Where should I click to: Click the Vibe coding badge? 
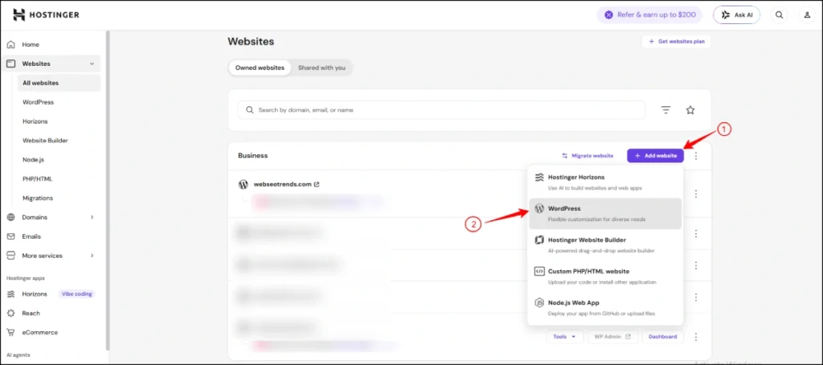(x=76, y=294)
